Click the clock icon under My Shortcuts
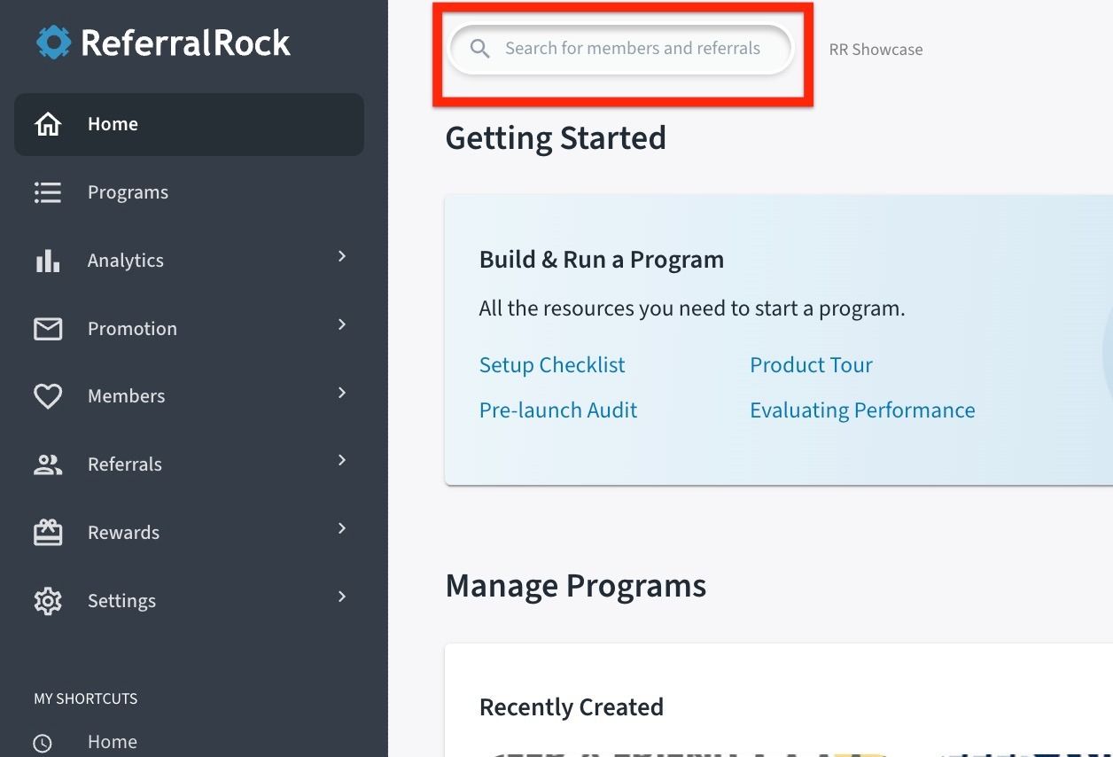 tap(43, 743)
